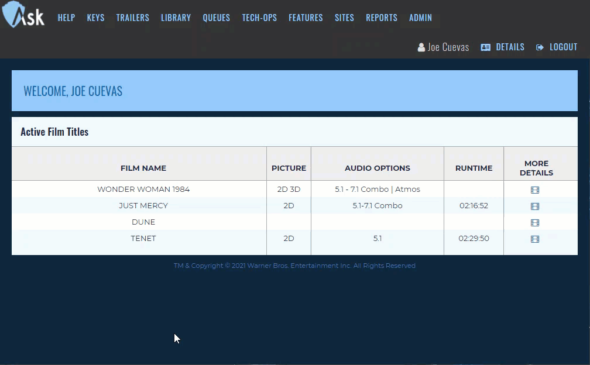Click the FILM NAME column header
590x365 pixels.
pyautogui.click(x=143, y=168)
